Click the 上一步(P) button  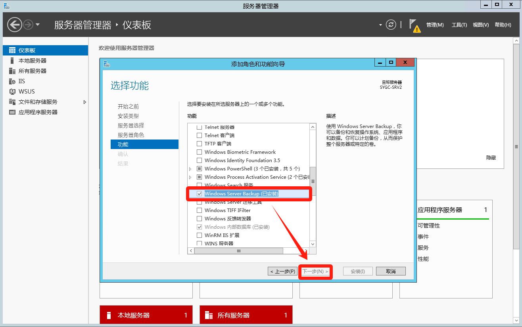coord(282,272)
